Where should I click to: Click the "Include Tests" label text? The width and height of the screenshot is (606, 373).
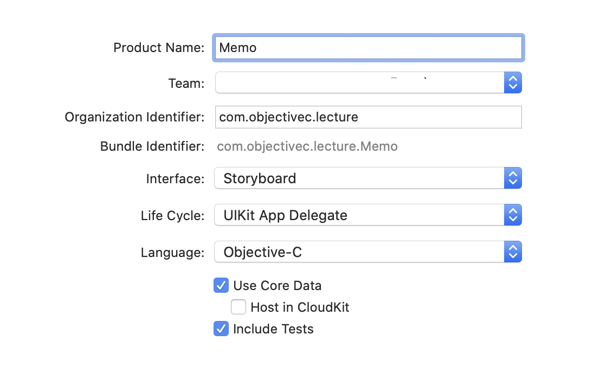pyautogui.click(x=273, y=329)
